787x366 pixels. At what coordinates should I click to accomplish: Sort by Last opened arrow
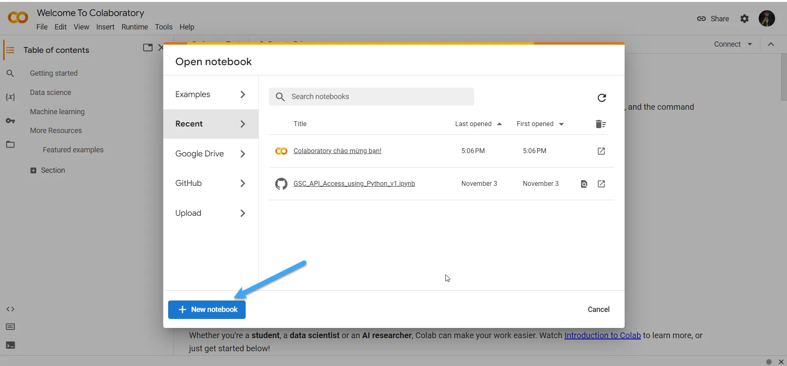500,124
